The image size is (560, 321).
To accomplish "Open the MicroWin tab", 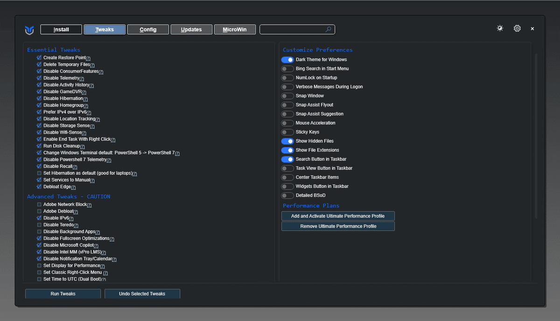I will pos(235,29).
